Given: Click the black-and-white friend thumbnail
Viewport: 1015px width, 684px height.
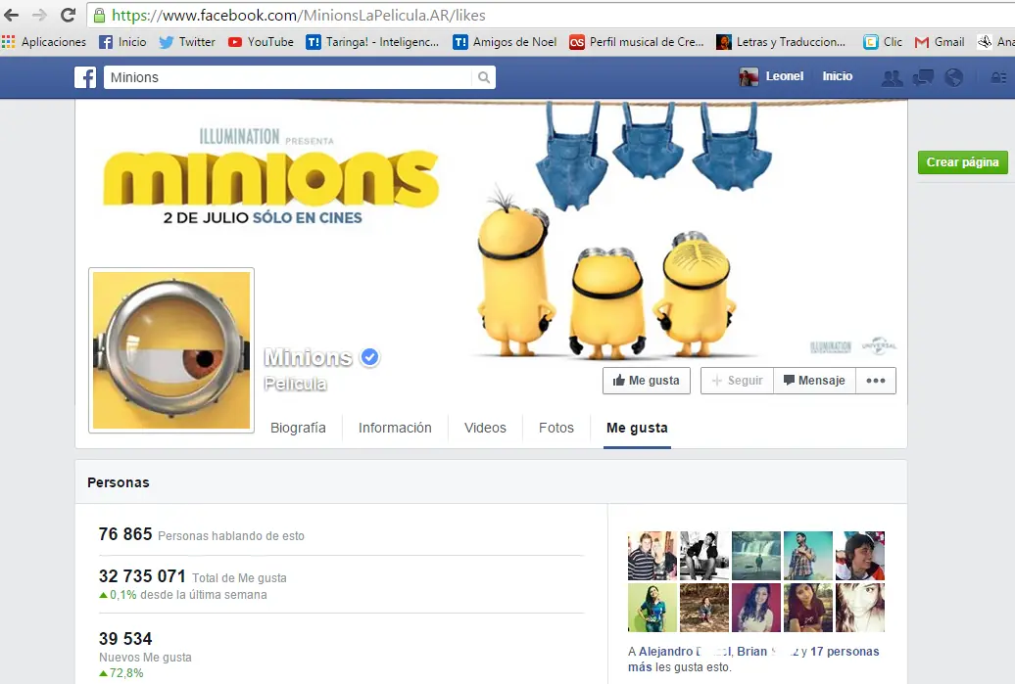Looking at the screenshot, I should 704,556.
